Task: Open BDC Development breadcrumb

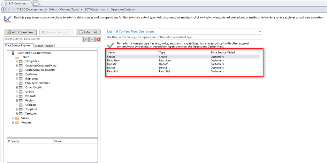Action: [32, 9]
